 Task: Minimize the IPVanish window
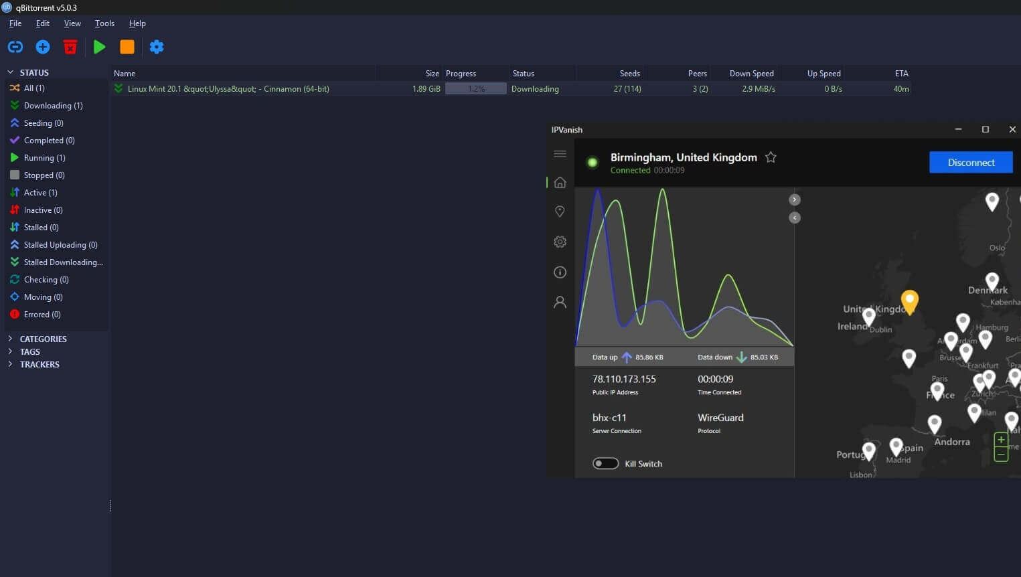pos(958,129)
